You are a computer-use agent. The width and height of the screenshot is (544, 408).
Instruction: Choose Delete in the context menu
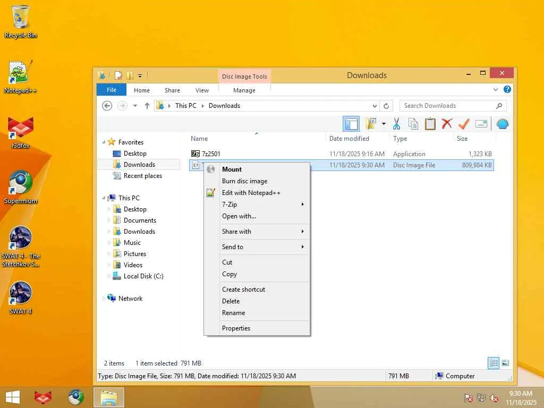(x=257, y=301)
